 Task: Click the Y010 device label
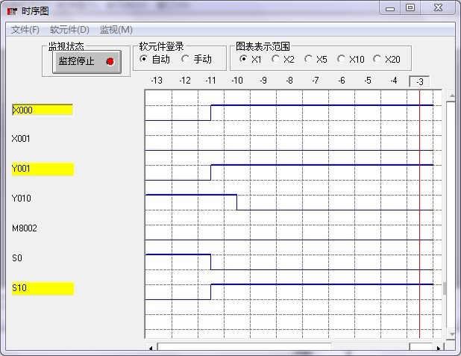tap(22, 199)
